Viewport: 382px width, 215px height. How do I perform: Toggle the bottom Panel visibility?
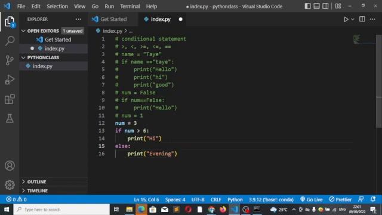tap(316, 6)
